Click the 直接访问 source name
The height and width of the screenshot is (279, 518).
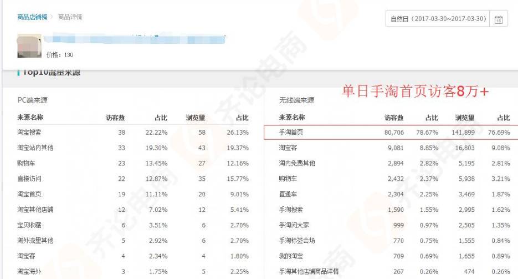click(x=29, y=179)
